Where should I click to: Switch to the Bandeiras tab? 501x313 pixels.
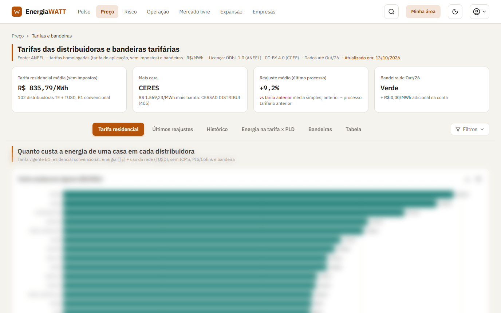click(x=320, y=129)
